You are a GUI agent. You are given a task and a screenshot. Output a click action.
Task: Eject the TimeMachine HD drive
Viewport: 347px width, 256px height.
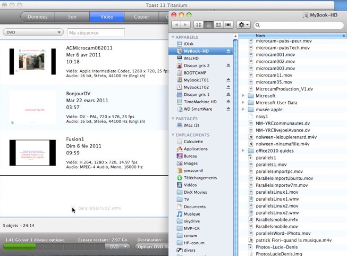228,102
